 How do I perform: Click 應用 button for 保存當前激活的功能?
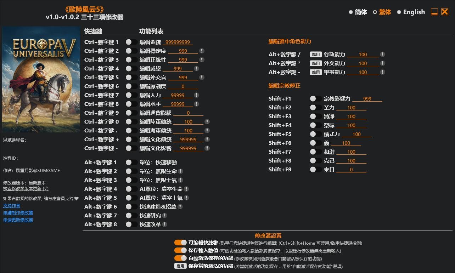pos(180,266)
